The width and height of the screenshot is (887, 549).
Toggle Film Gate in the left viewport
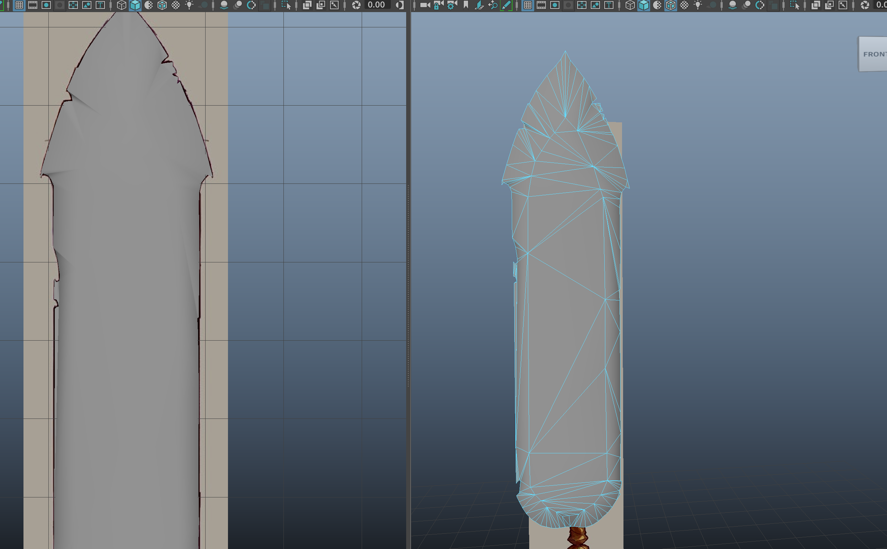(x=33, y=5)
